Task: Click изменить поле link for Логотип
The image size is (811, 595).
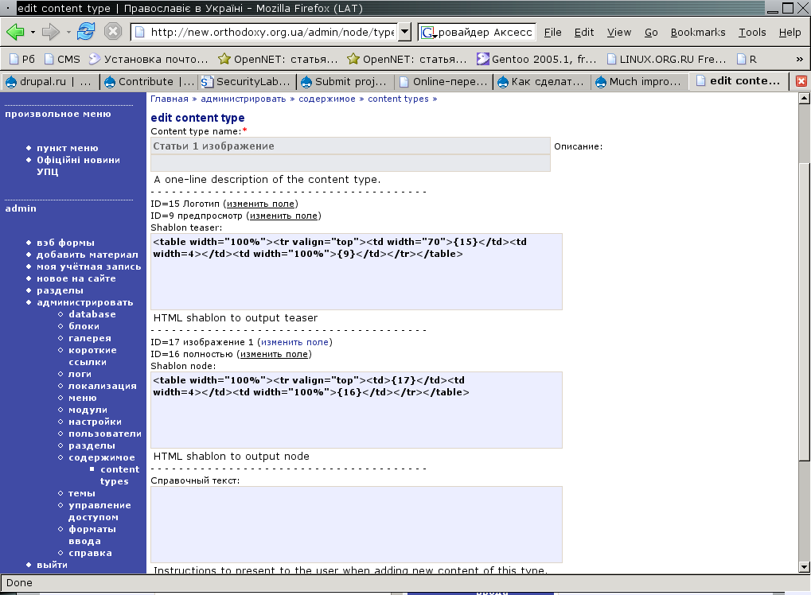Action: click(x=261, y=204)
